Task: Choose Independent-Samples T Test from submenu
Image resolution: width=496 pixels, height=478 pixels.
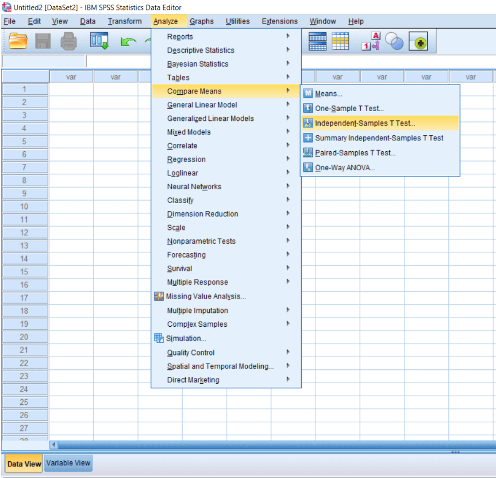Action: (379, 123)
